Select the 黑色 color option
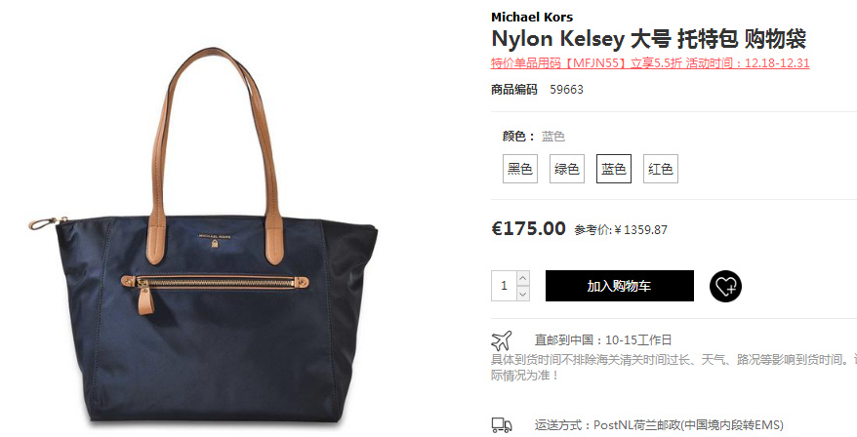 [520, 169]
